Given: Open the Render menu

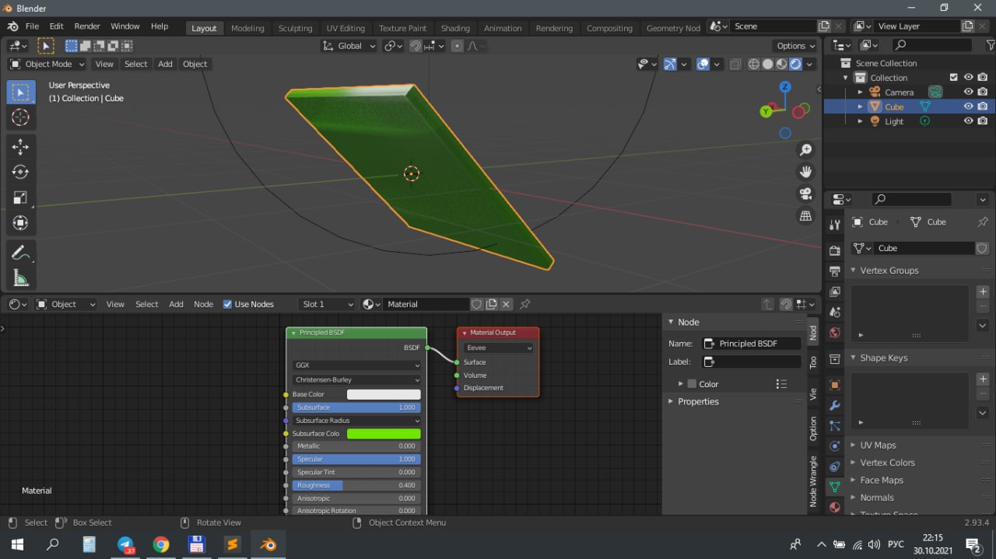Looking at the screenshot, I should (87, 26).
